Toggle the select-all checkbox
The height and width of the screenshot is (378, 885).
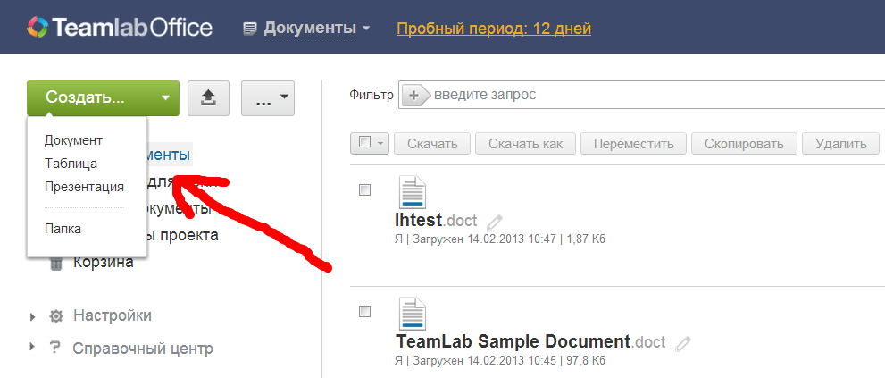pyautogui.click(x=365, y=142)
